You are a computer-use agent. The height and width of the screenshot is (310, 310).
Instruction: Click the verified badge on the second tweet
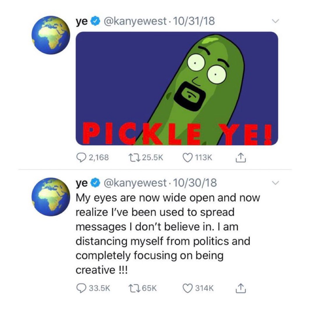(96, 183)
